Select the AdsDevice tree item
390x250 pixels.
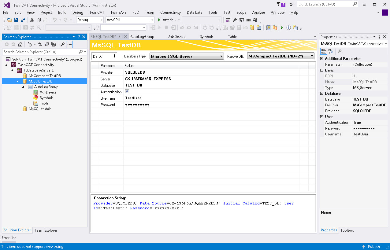48,92
